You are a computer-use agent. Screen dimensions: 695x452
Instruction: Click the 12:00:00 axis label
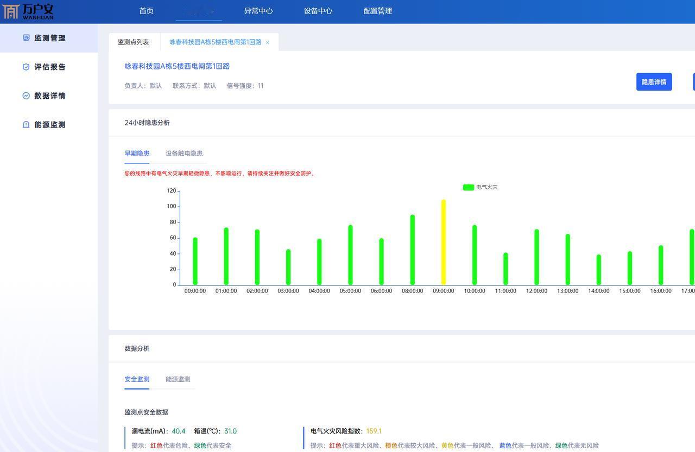[536, 291]
